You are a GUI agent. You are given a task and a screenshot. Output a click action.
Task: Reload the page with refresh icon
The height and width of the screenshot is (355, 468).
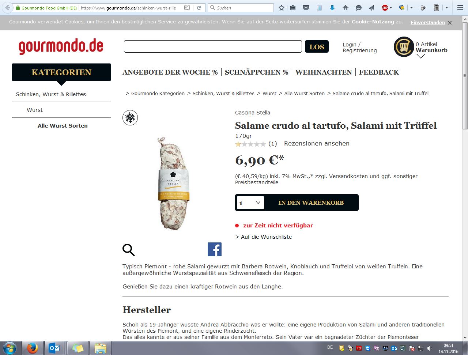(x=199, y=8)
